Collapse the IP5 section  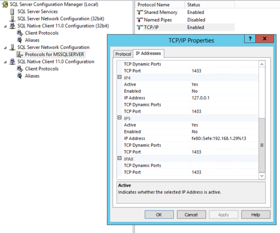pos(119,118)
